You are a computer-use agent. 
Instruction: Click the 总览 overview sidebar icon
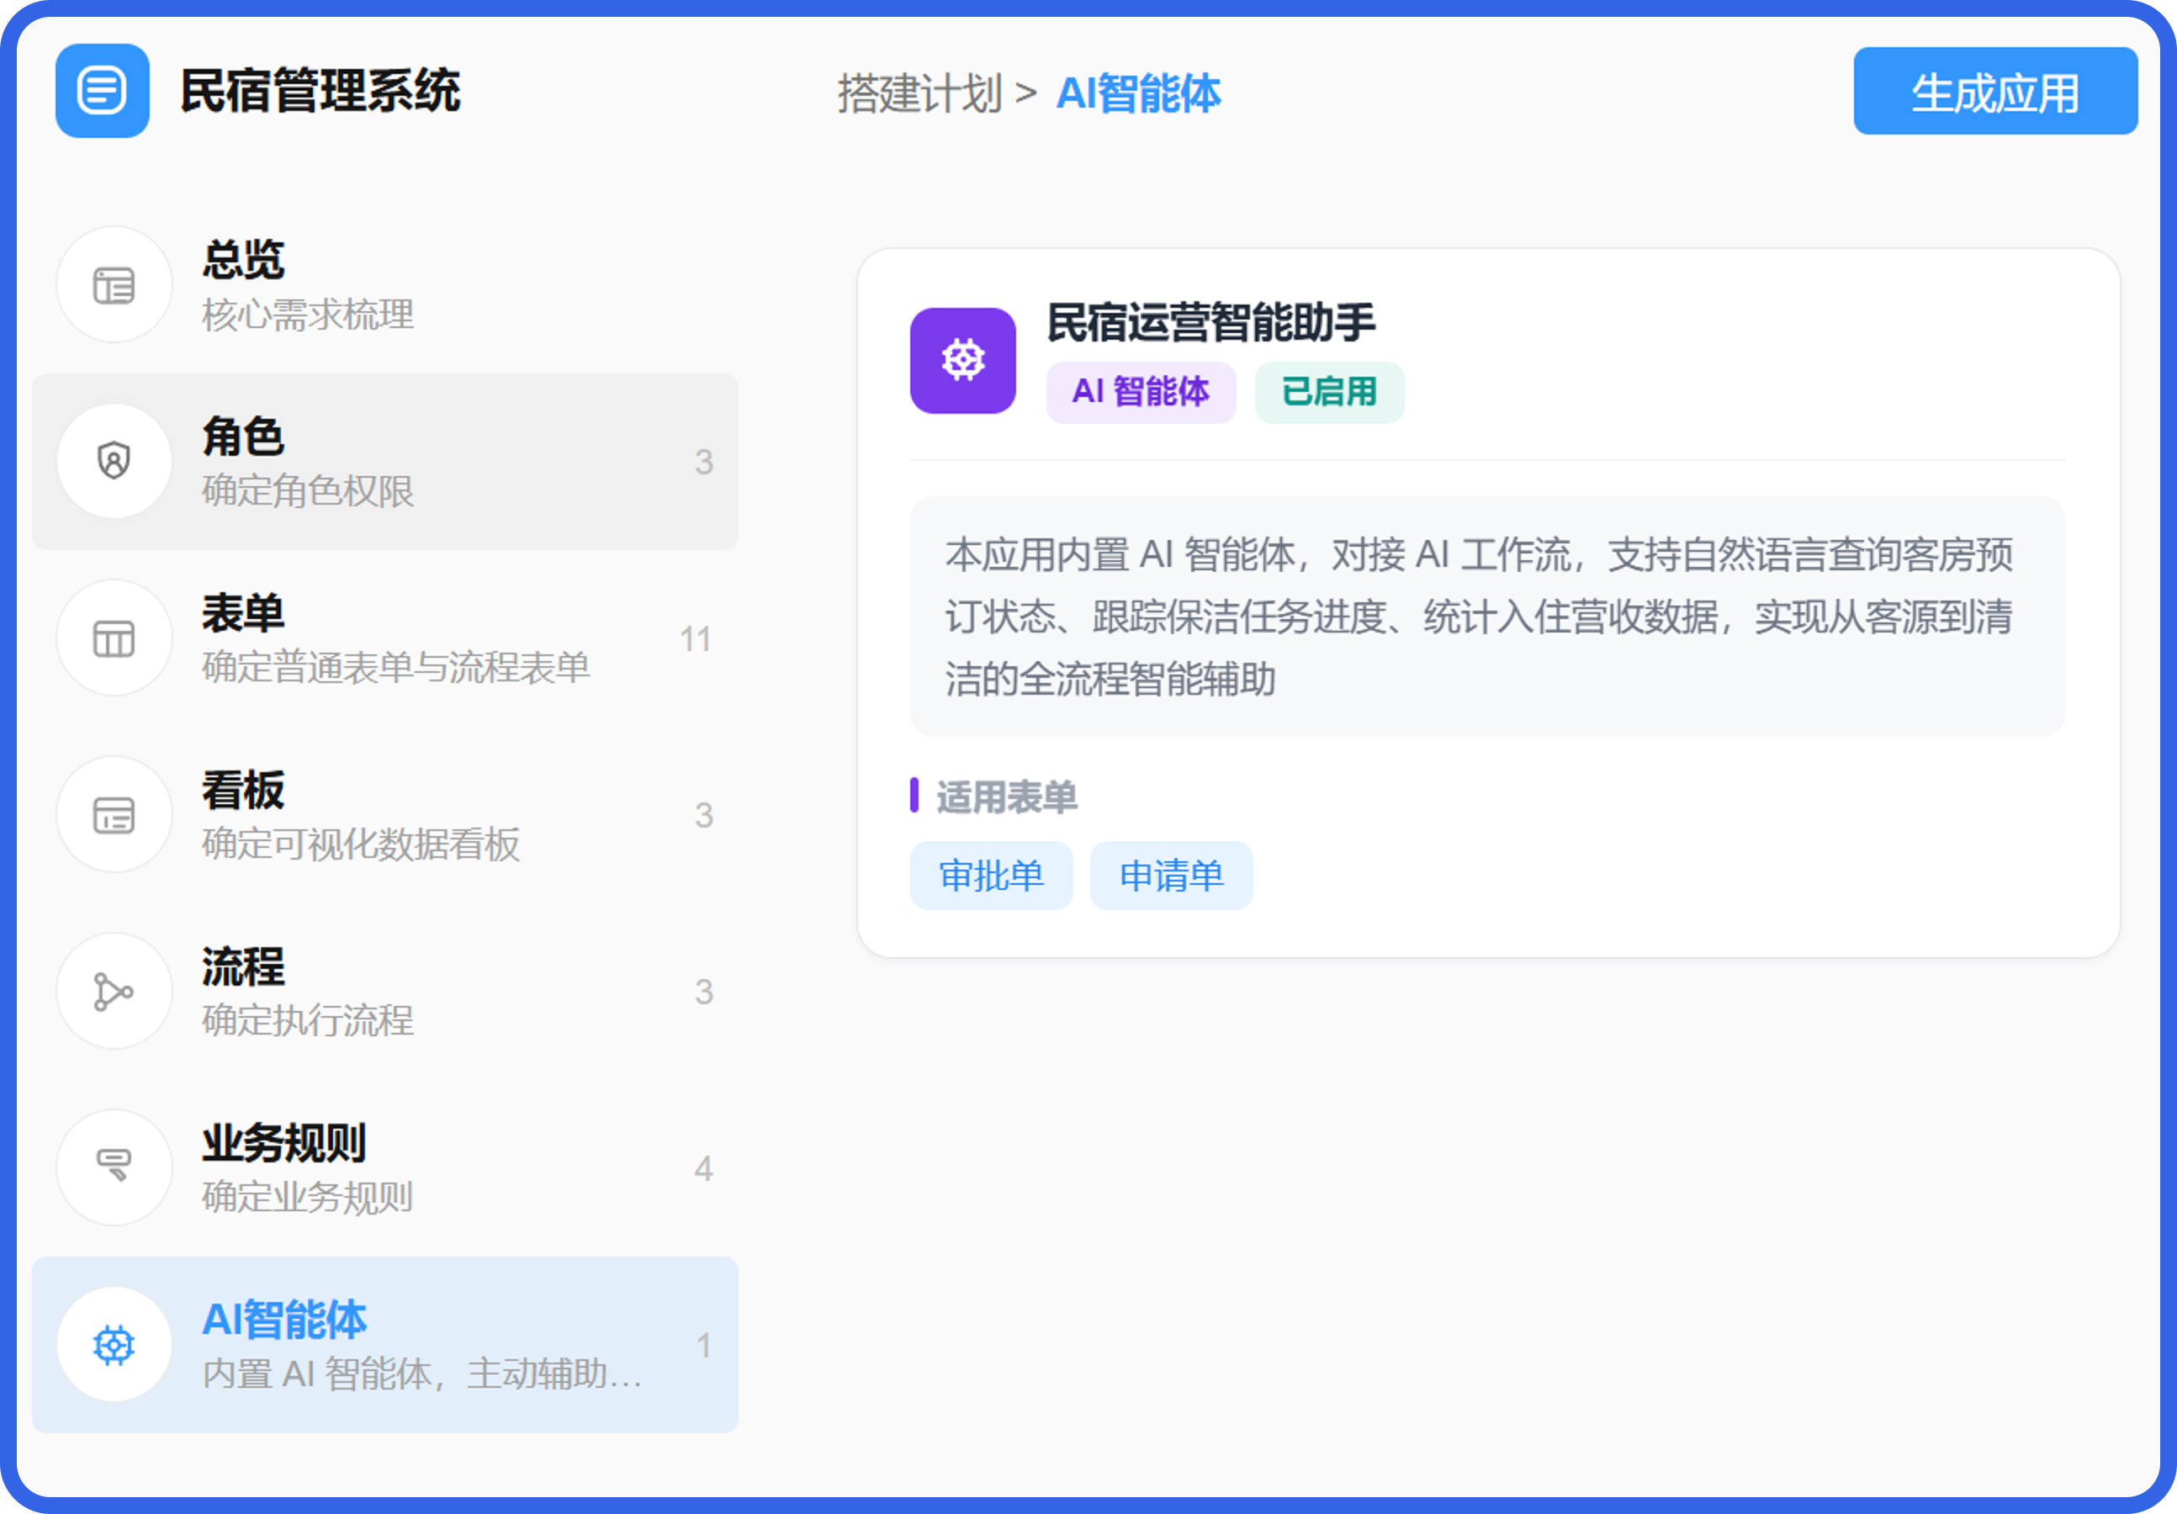[x=114, y=284]
